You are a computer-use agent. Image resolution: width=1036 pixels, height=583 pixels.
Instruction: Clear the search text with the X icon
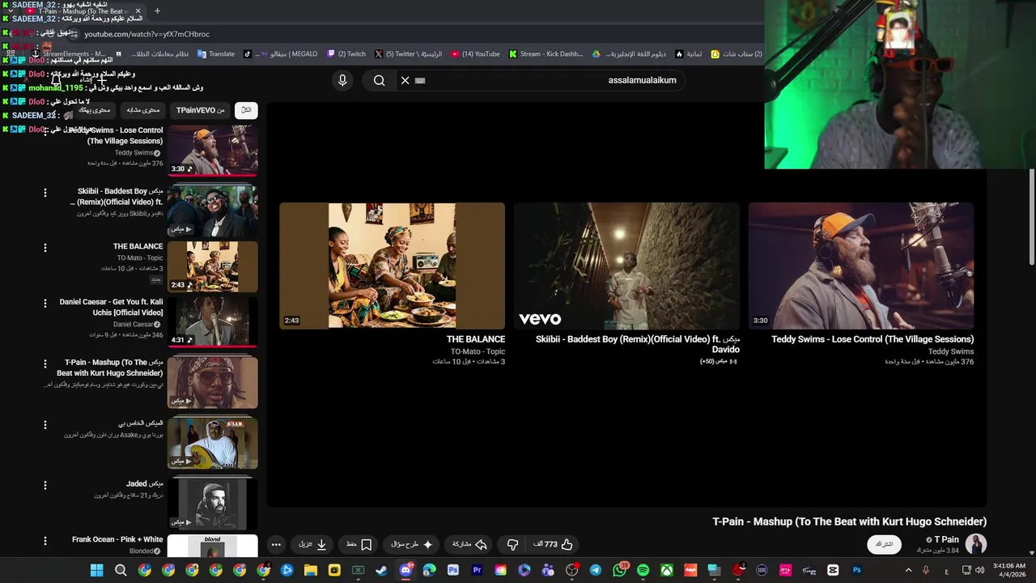[405, 80]
